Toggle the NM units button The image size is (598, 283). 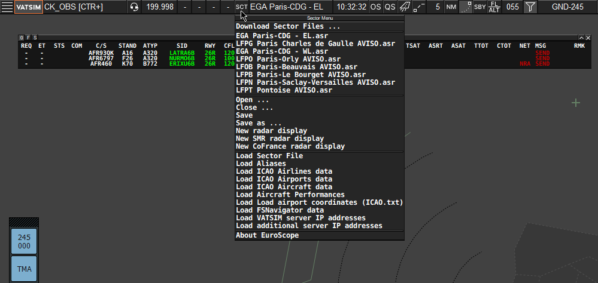(x=451, y=7)
